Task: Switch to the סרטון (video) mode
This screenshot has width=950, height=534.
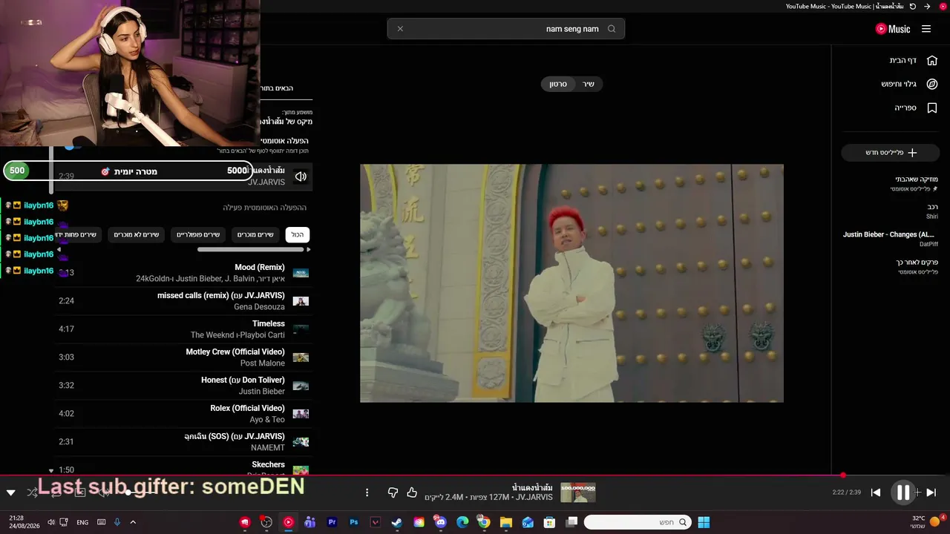Action: click(558, 84)
